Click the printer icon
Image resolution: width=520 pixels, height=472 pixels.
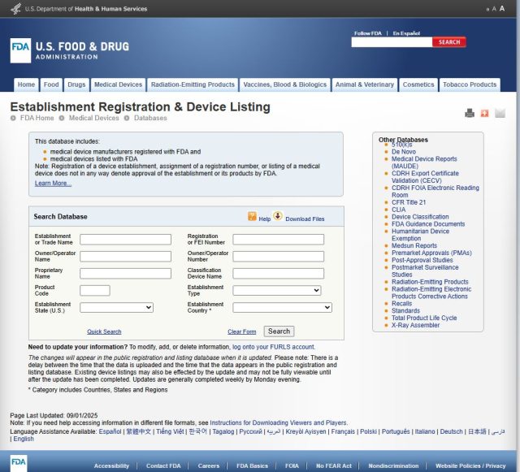(470, 113)
